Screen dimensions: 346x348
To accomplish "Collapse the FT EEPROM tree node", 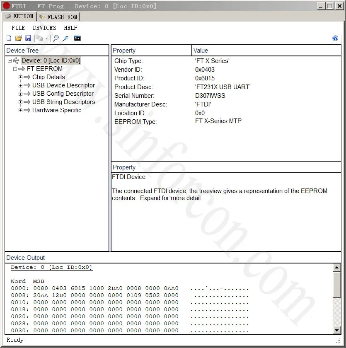I will tap(15, 69).
